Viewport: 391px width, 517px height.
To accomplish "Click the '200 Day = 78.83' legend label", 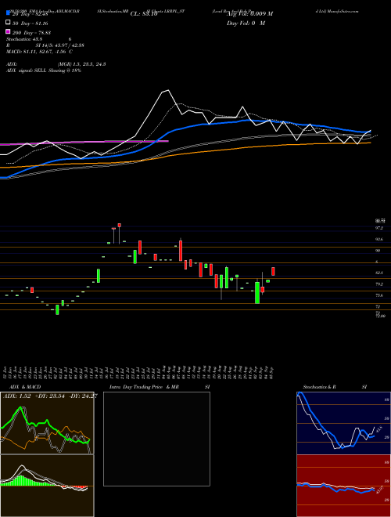I will (x=31, y=33).
